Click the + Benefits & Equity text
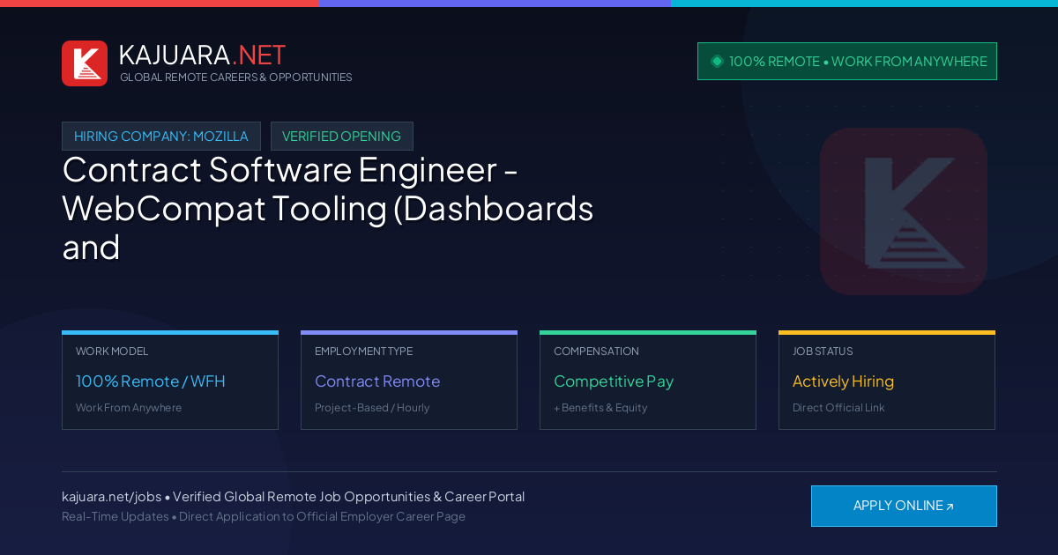The width and height of the screenshot is (1058, 555). coord(600,408)
